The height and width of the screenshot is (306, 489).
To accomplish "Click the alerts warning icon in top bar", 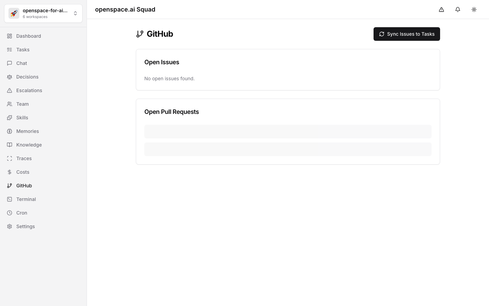I will (x=441, y=10).
